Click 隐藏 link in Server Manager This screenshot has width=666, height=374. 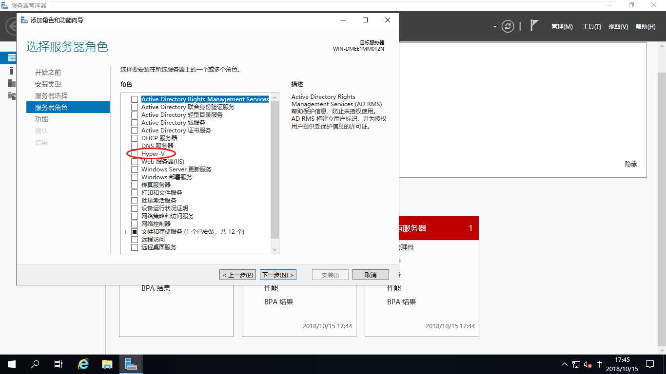[631, 164]
